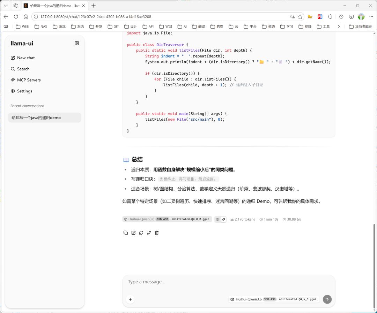
Task: Open the NAS bookmarks folder
Action: (40, 26)
